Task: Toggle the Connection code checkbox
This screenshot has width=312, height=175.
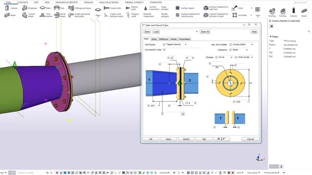Action: coord(164,50)
